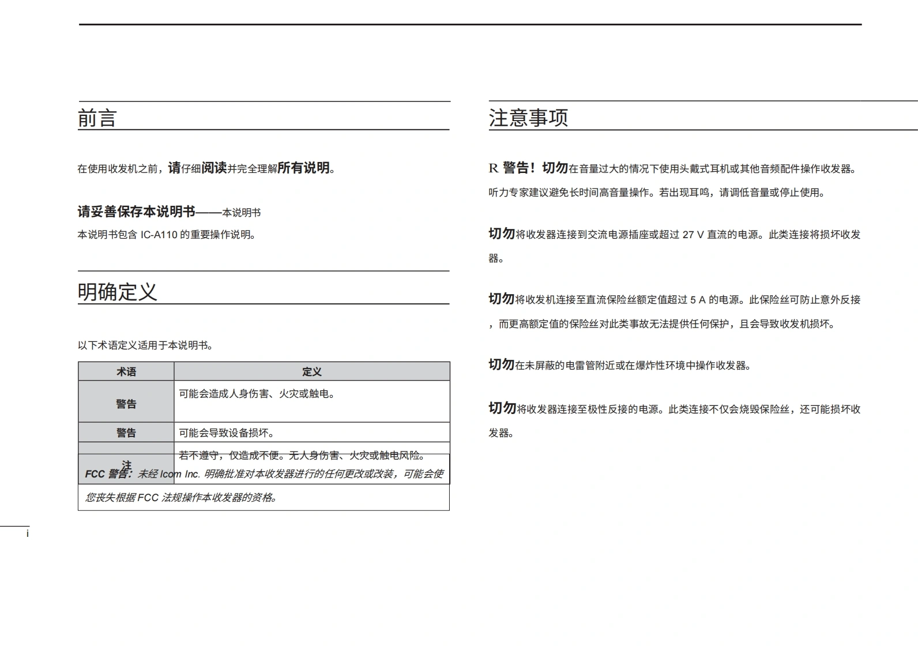Screen dimensions: 918x647
Task: Click the 明确定义 section heading
Action: [x=118, y=292]
